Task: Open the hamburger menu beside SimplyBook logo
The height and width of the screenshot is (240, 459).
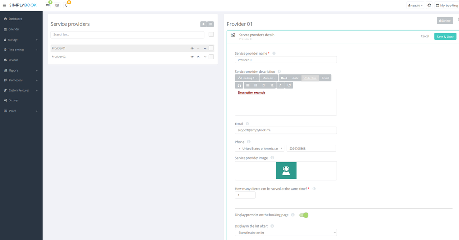Action: point(5,5)
